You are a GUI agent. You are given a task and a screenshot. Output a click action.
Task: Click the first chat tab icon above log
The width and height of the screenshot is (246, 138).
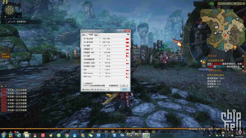(2, 86)
